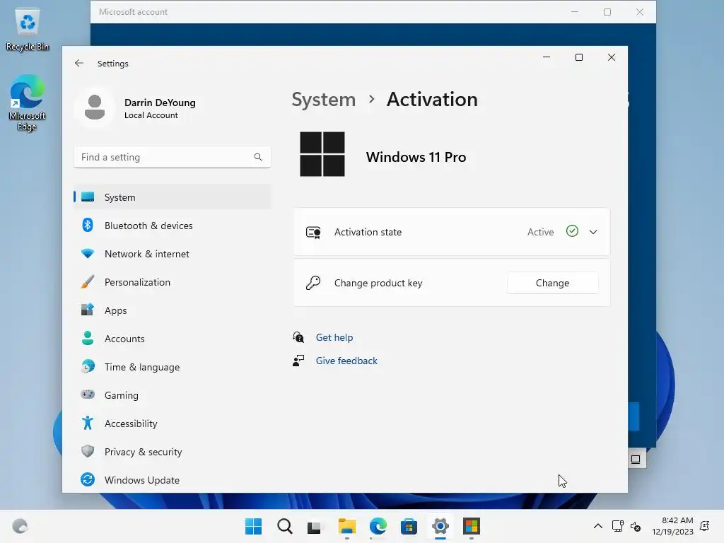Click the Give feedback person icon
Viewport: 724px width, 543px height.
point(298,361)
